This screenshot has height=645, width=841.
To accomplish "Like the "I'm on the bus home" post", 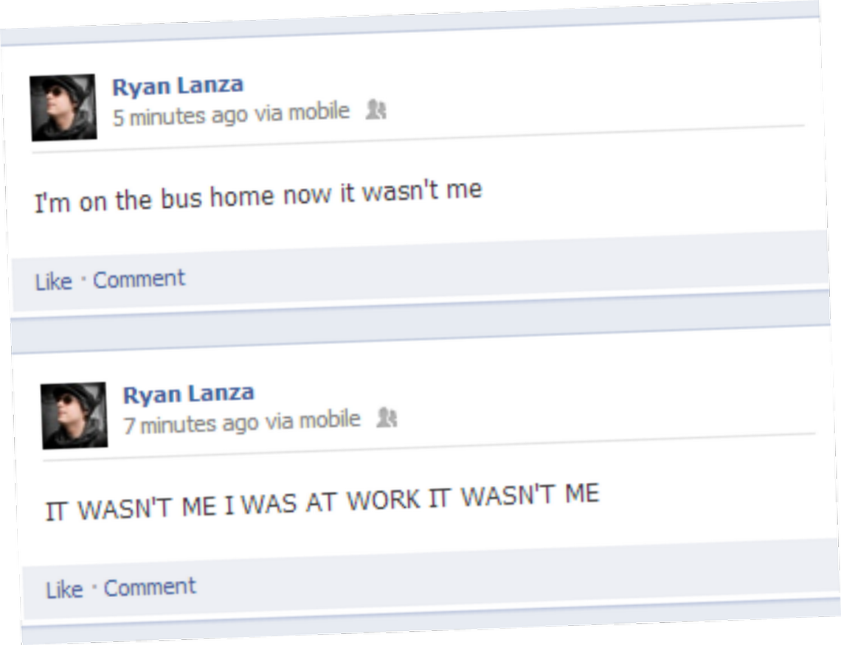I will coord(54,282).
